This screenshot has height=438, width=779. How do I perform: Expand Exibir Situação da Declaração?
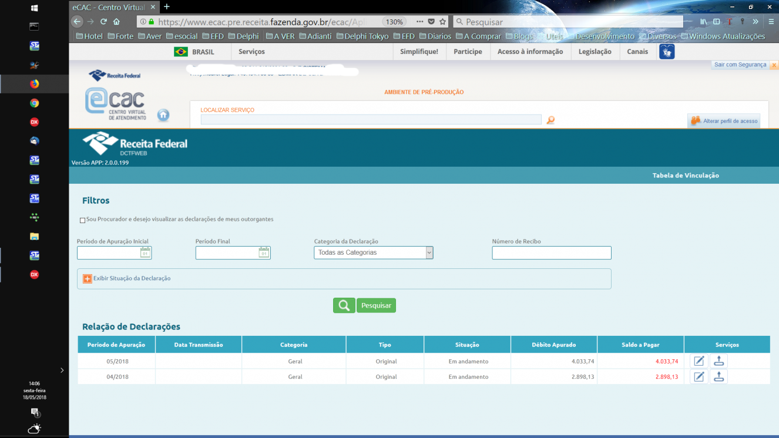coord(87,278)
